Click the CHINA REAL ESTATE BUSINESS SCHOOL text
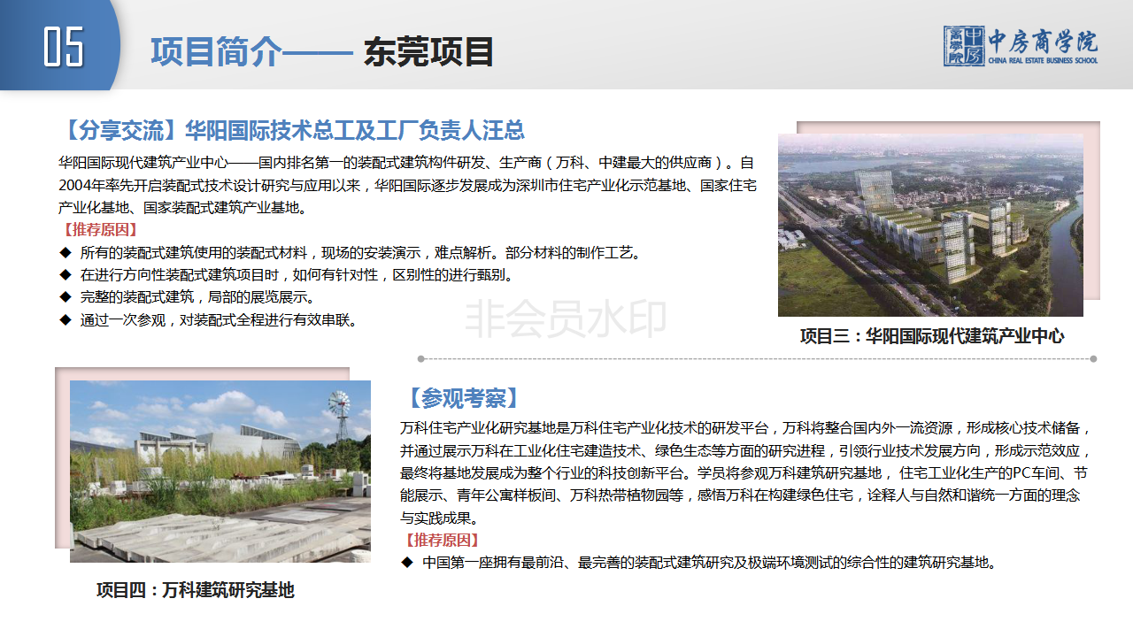1133x637 pixels. click(x=1043, y=60)
